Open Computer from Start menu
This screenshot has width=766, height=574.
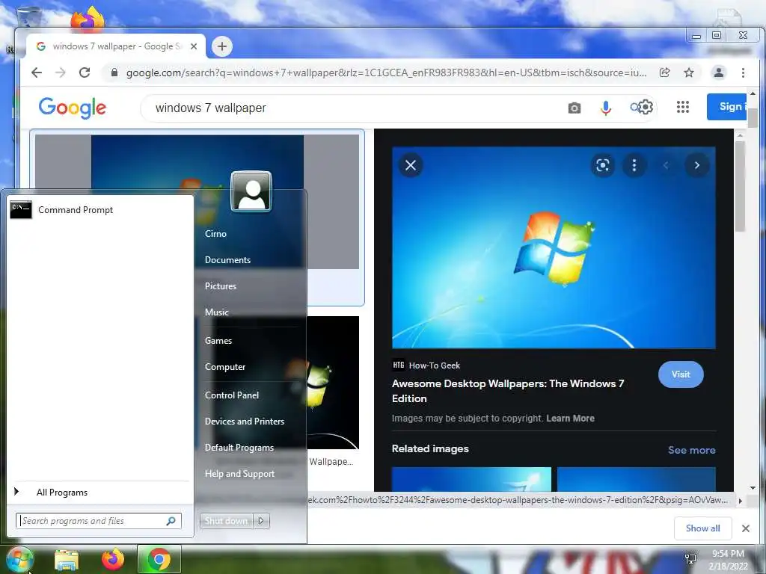pyautogui.click(x=225, y=367)
